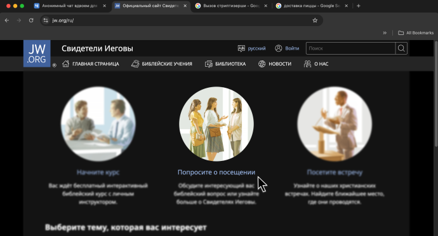Close the Анонимный чат tab
The height and width of the screenshot is (236, 438).
coord(105,6)
